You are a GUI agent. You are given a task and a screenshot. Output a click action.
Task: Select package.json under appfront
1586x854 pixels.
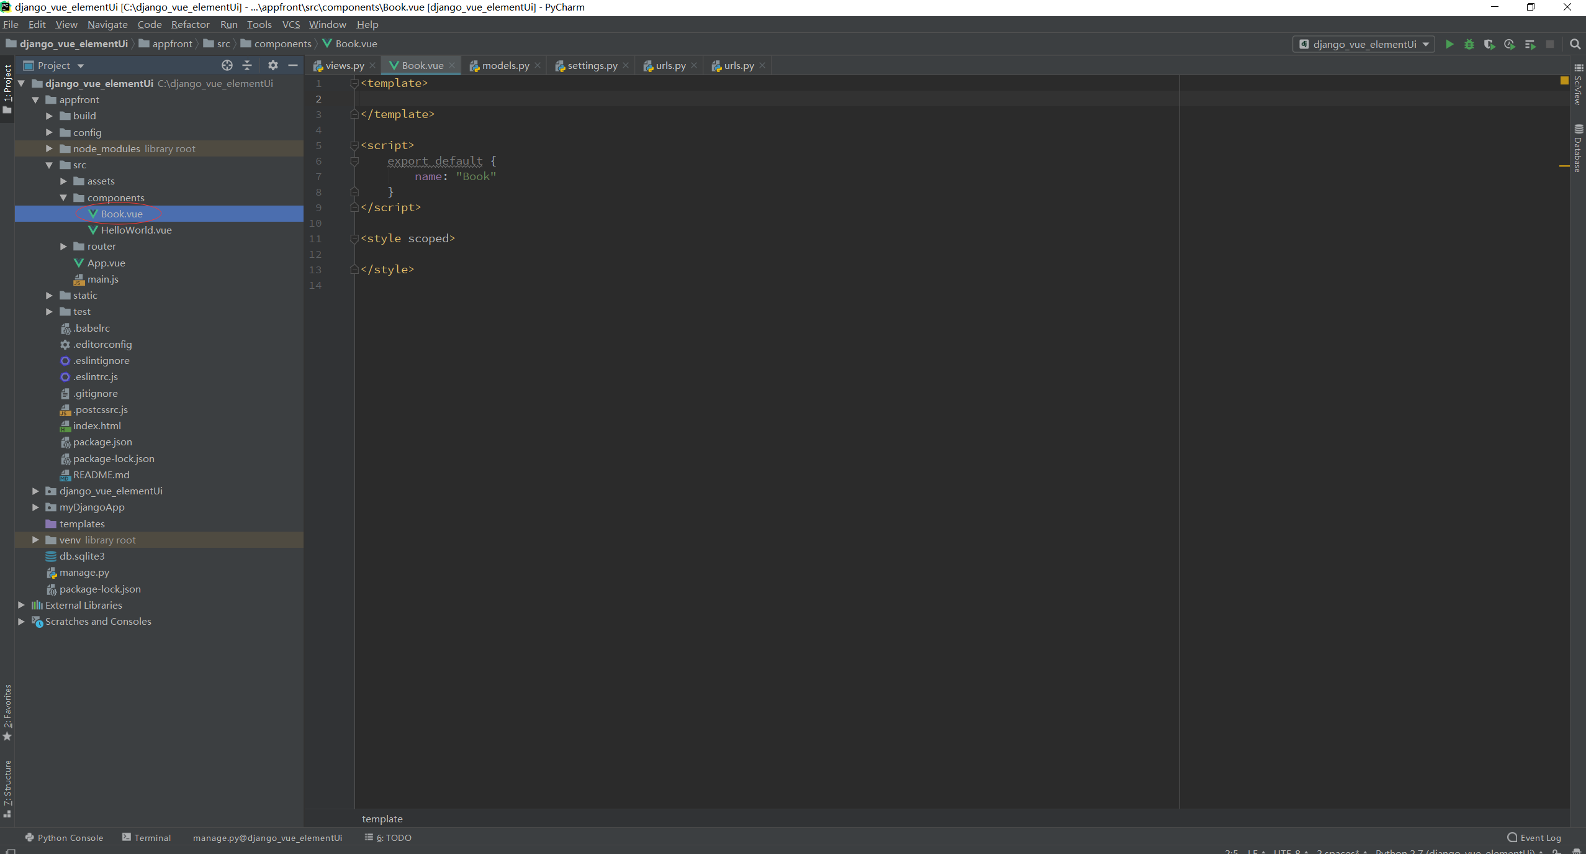pos(102,442)
